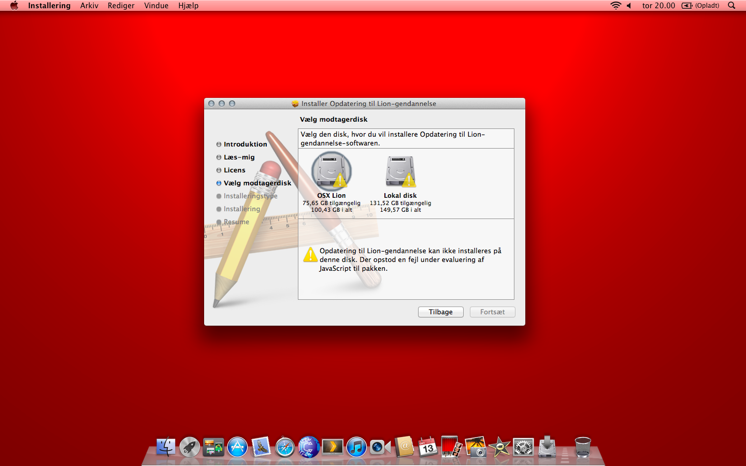Image resolution: width=746 pixels, height=466 pixels.
Task: Open the Wi-Fi status menu
Action: click(615, 6)
